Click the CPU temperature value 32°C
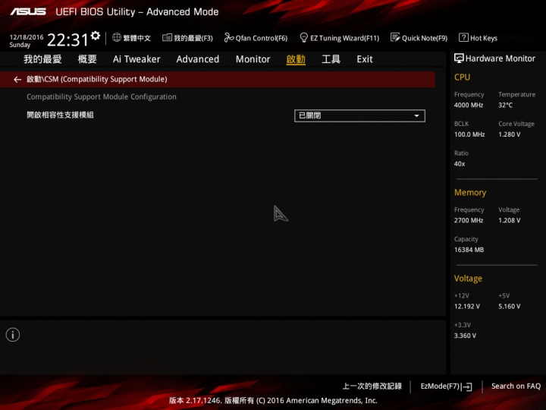This screenshot has width=546, height=410. click(x=505, y=105)
